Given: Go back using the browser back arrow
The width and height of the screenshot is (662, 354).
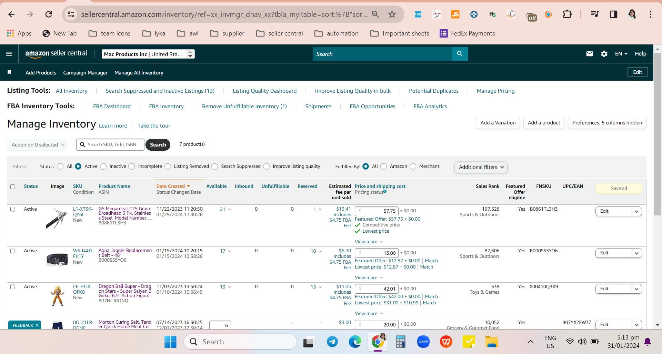Looking at the screenshot, I should [11, 14].
